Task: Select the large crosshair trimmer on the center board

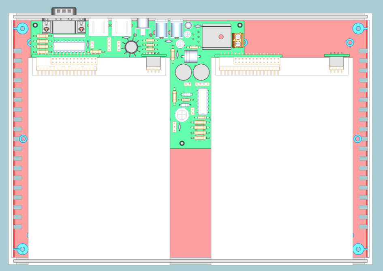Action: (182, 115)
